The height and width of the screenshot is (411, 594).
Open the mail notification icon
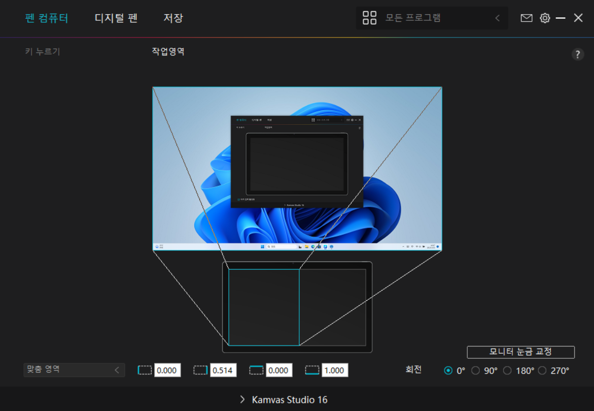point(526,18)
